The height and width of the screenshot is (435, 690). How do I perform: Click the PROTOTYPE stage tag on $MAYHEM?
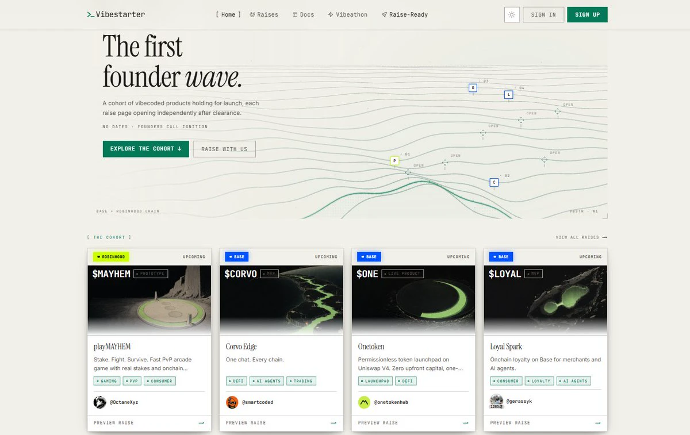pos(151,274)
